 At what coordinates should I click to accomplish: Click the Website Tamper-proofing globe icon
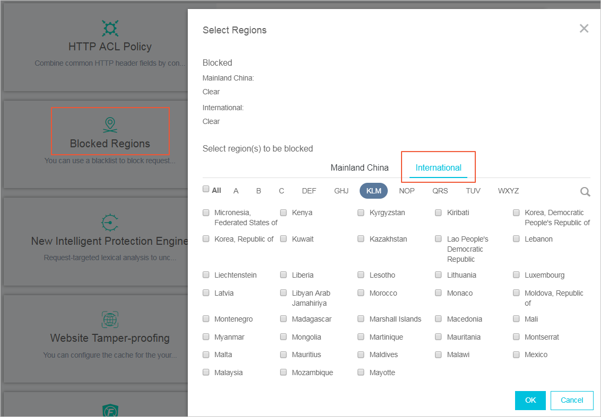[110, 320]
